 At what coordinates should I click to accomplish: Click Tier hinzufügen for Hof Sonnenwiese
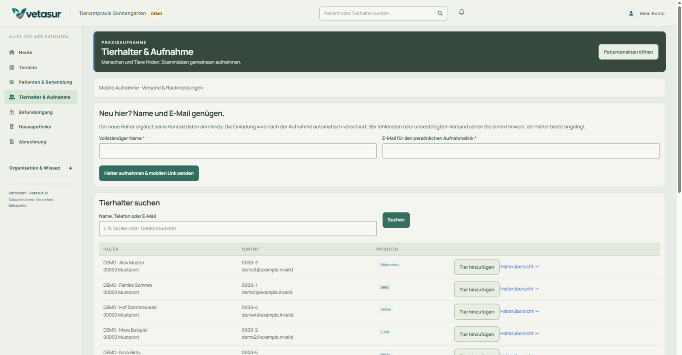coord(477,312)
